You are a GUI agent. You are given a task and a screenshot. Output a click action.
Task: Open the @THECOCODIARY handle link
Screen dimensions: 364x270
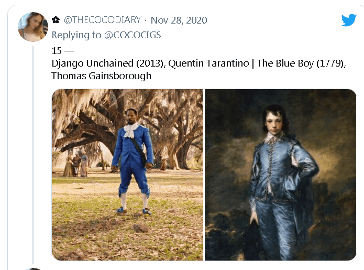pyautogui.click(x=102, y=20)
